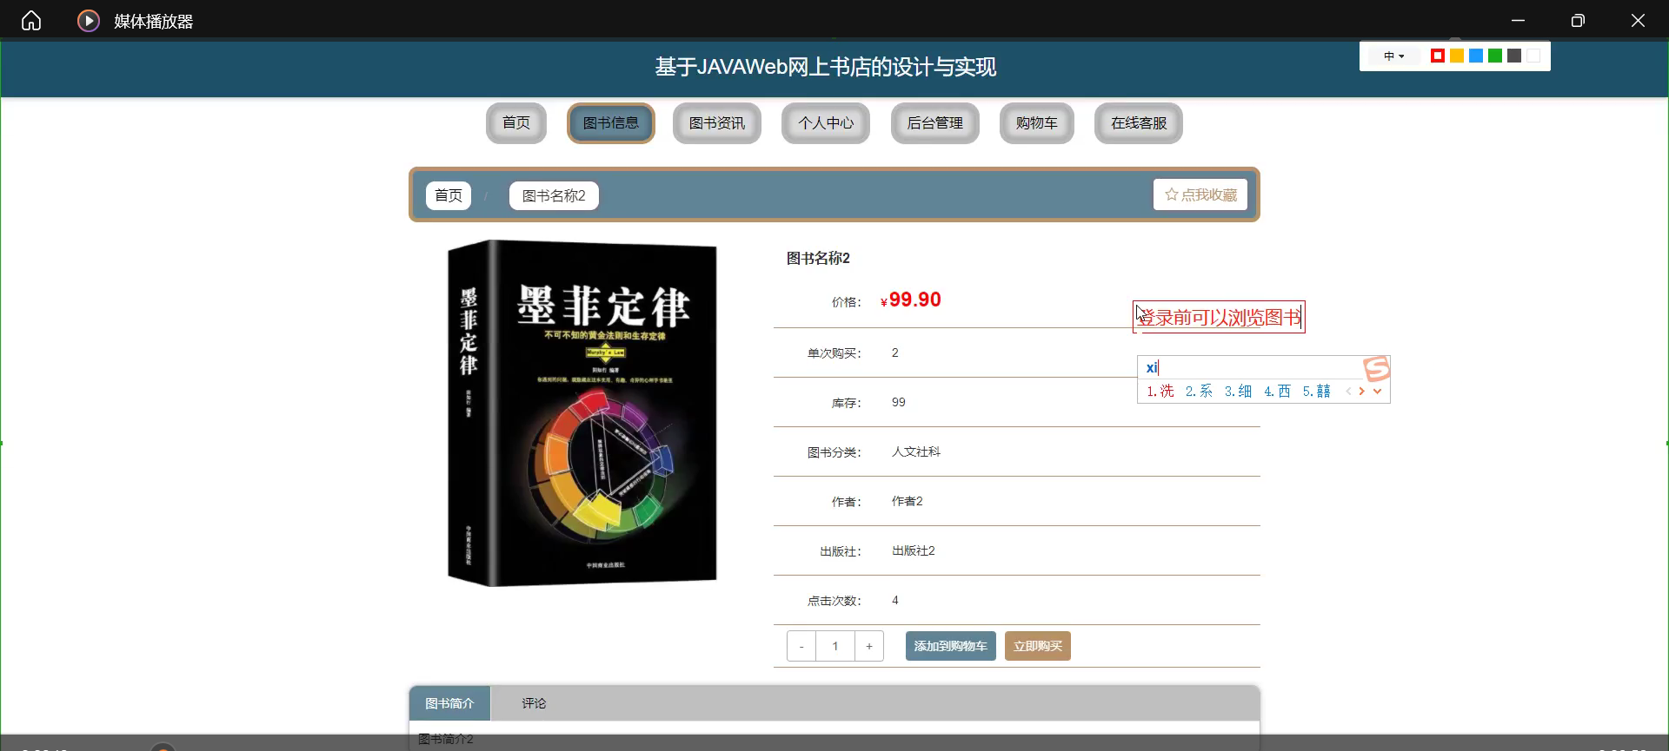Open the annotation font size dropdown 中
Viewport: 1669px width, 751px height.
[1394, 56]
